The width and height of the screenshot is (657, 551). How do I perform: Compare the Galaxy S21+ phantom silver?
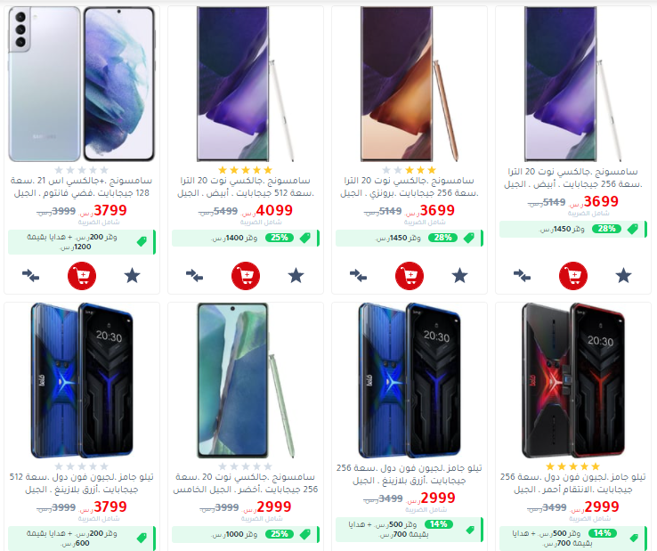30,276
